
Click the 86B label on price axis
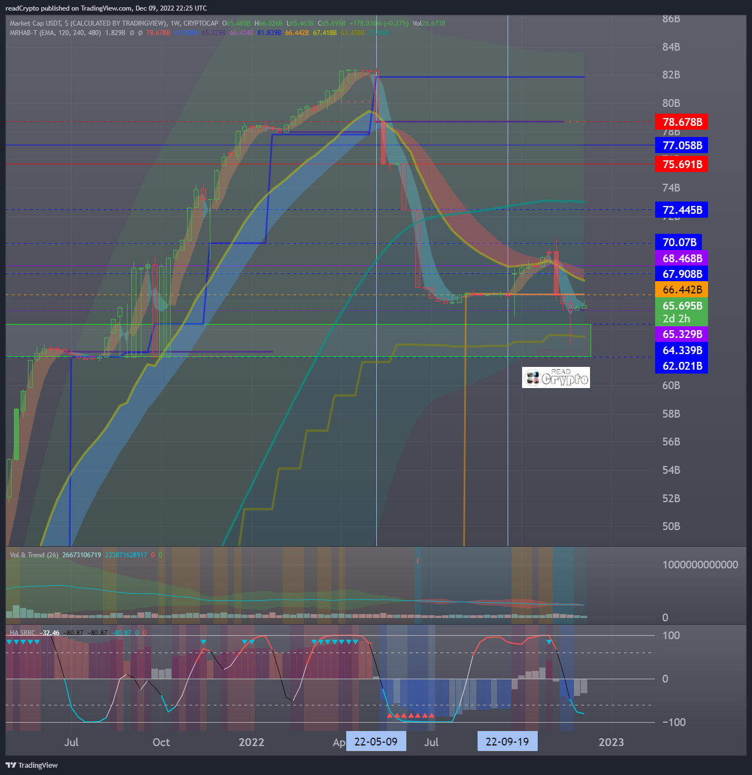click(x=671, y=19)
